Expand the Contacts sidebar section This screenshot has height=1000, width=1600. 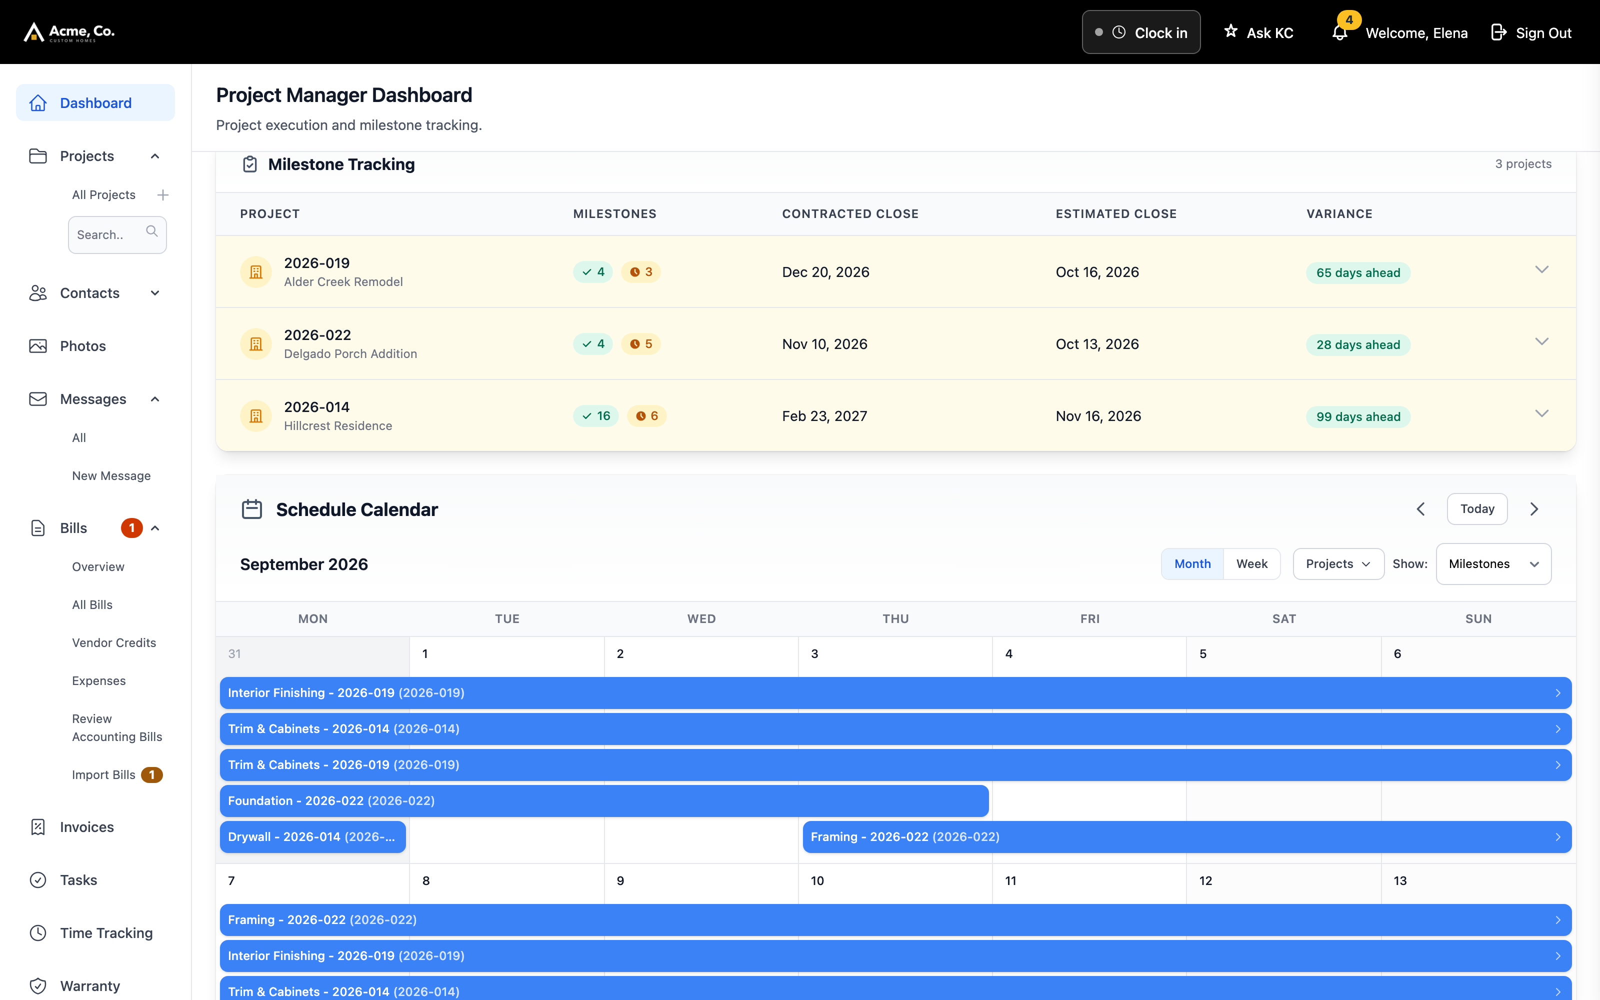[x=154, y=293]
